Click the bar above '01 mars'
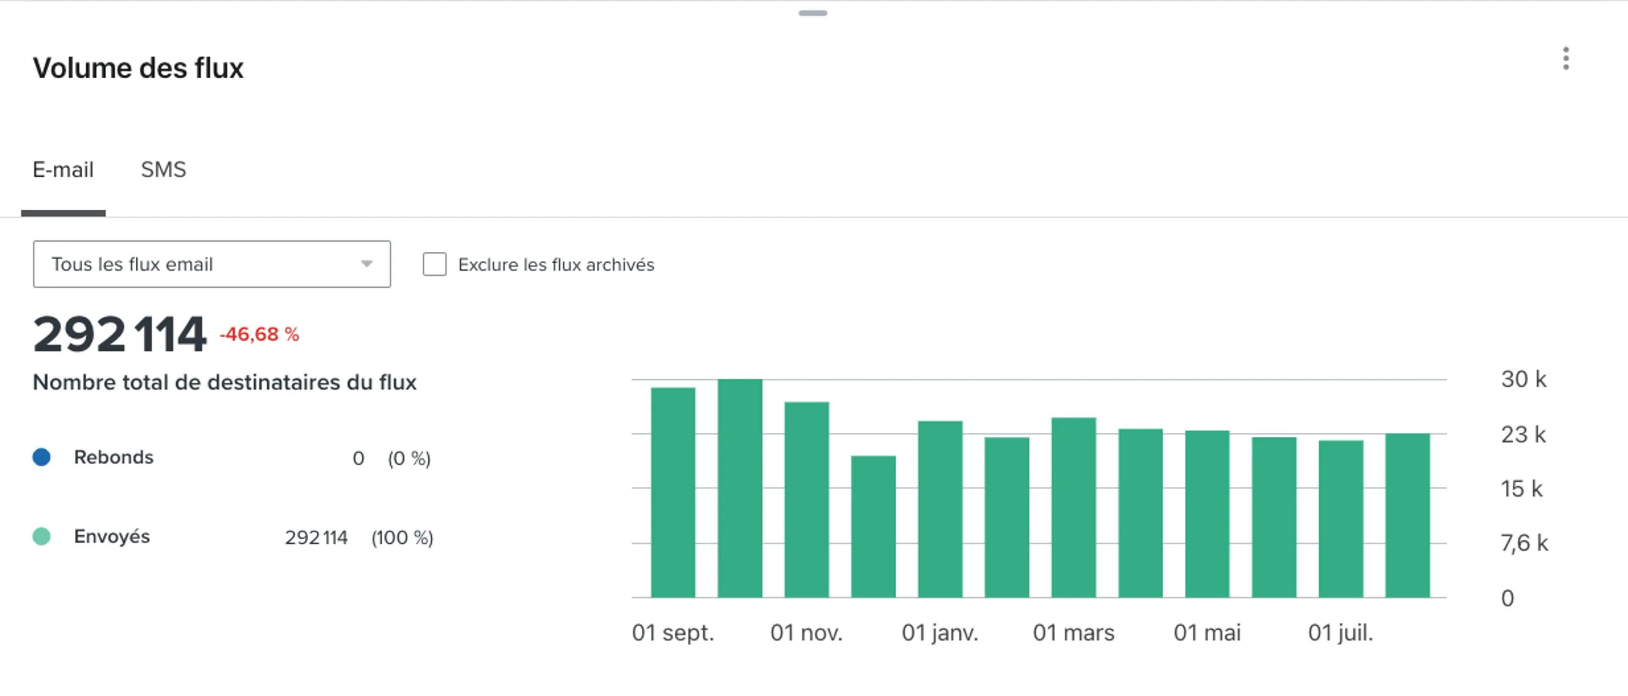The height and width of the screenshot is (696, 1628). pyautogui.click(x=1074, y=508)
